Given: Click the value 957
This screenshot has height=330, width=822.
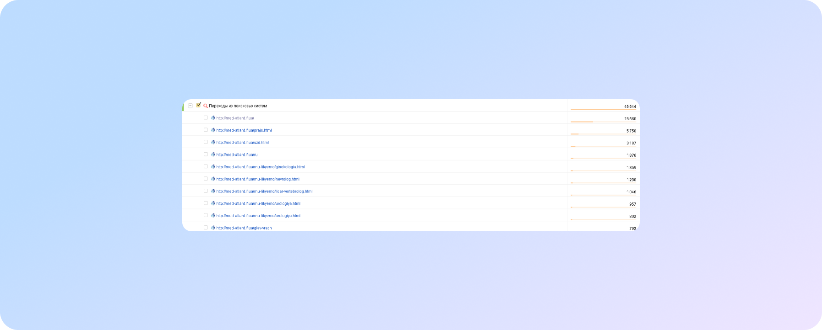Looking at the screenshot, I should pos(632,204).
